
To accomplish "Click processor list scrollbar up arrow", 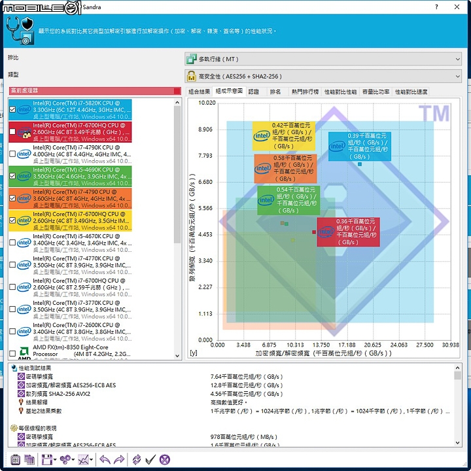I will point(177,103).
